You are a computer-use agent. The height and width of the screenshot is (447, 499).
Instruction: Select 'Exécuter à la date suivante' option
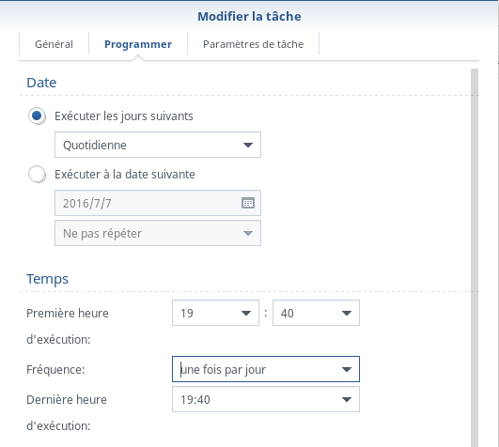coord(37,175)
